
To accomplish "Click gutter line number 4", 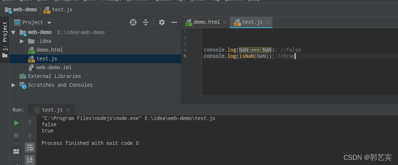I will tap(185, 50).
